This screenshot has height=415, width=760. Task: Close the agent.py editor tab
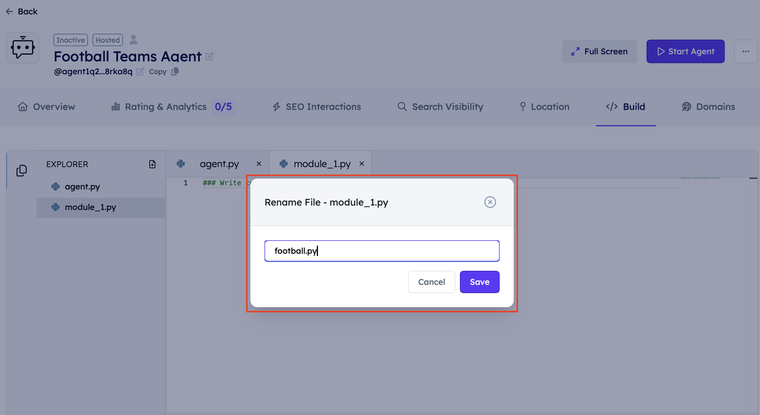pos(259,164)
